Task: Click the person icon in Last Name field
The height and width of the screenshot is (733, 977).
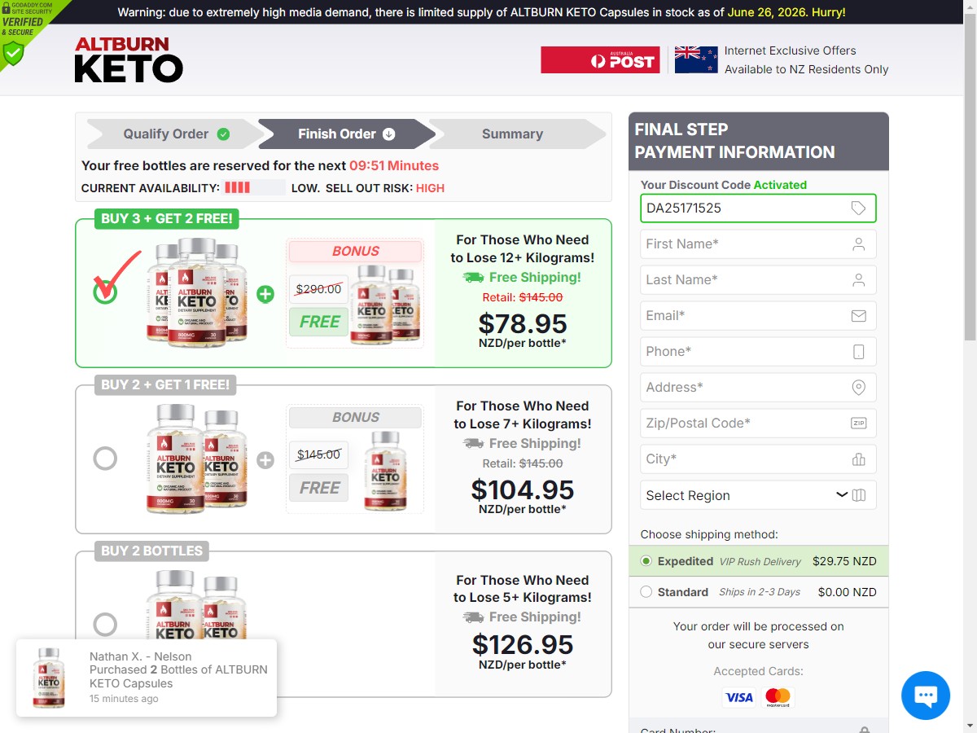Action: 858,280
